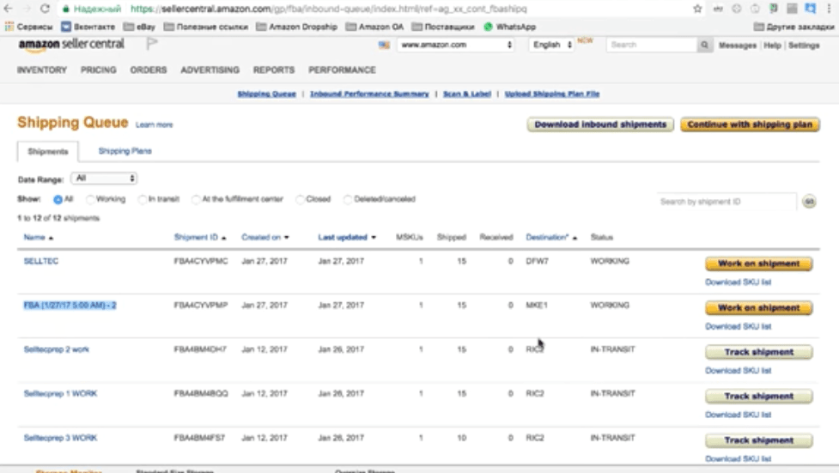Select the In transit radio button
Viewport: 839px width, 473px height.
[142, 199]
